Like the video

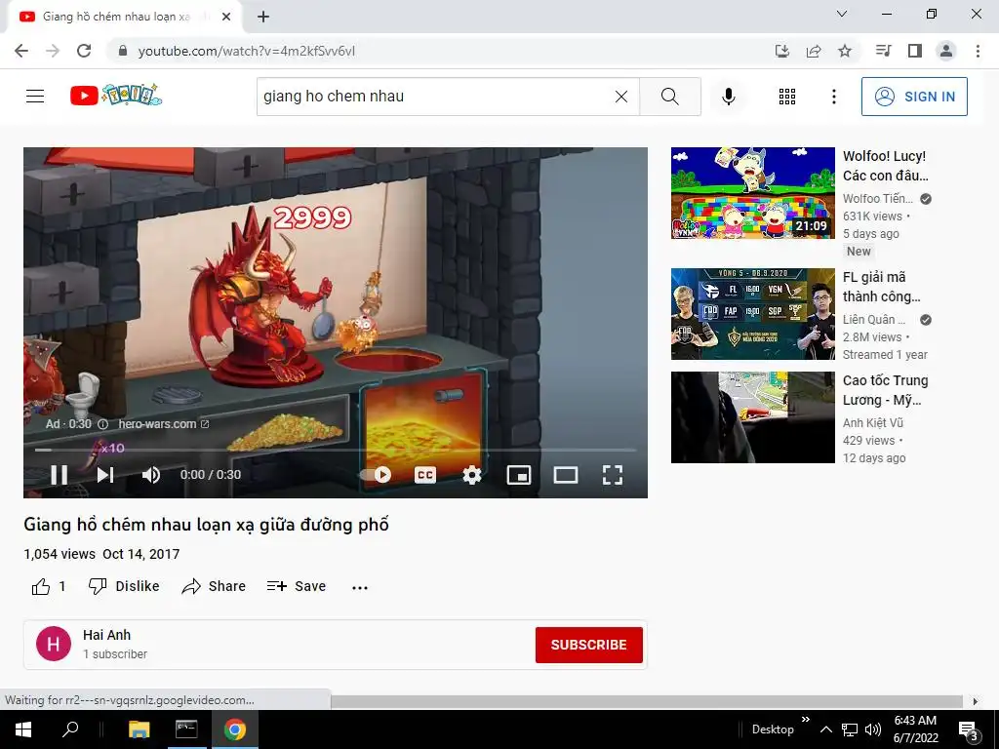point(49,586)
